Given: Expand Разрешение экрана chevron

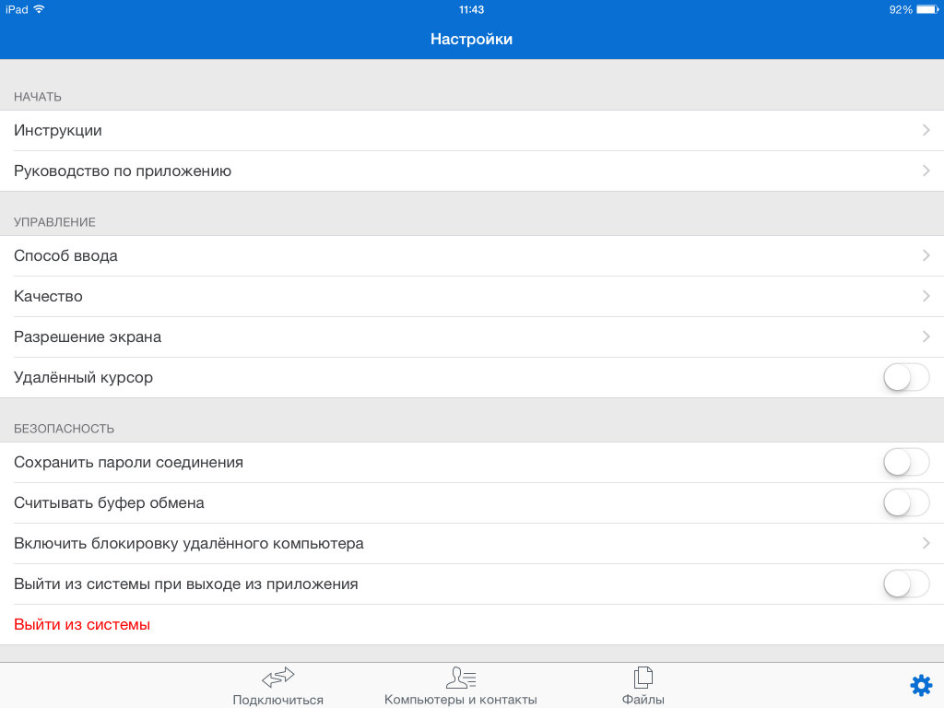Looking at the screenshot, I should (926, 337).
